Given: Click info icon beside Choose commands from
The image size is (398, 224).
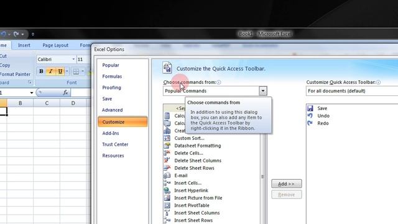Looking at the screenshot, I should pos(219,82).
